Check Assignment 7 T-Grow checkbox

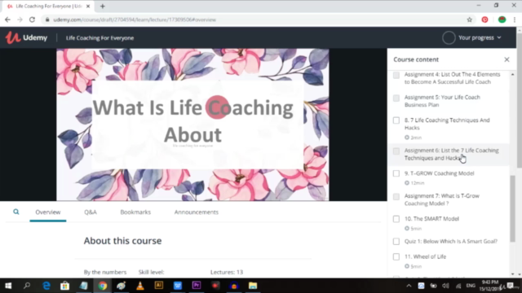[396, 197]
